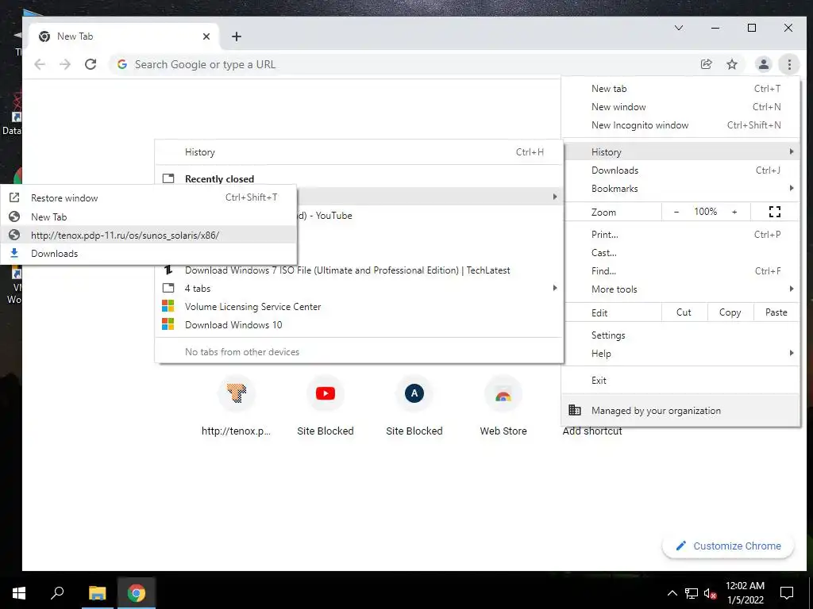
Task: Bookmark this tab with the star icon
Action: pos(731,64)
